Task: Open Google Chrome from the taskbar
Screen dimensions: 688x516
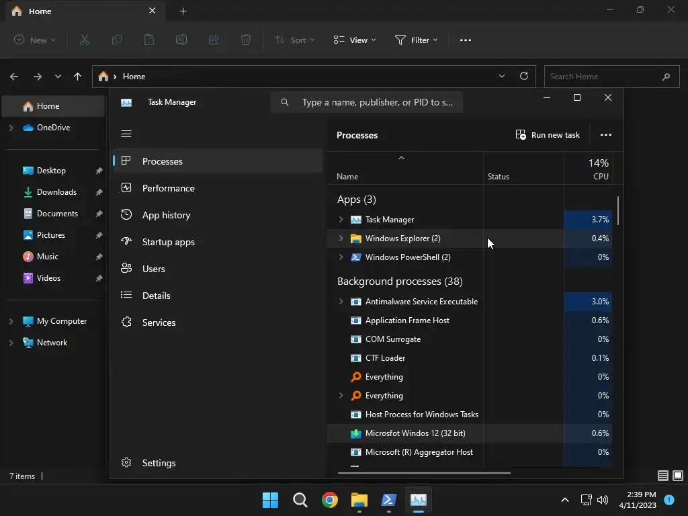Action: (329, 500)
